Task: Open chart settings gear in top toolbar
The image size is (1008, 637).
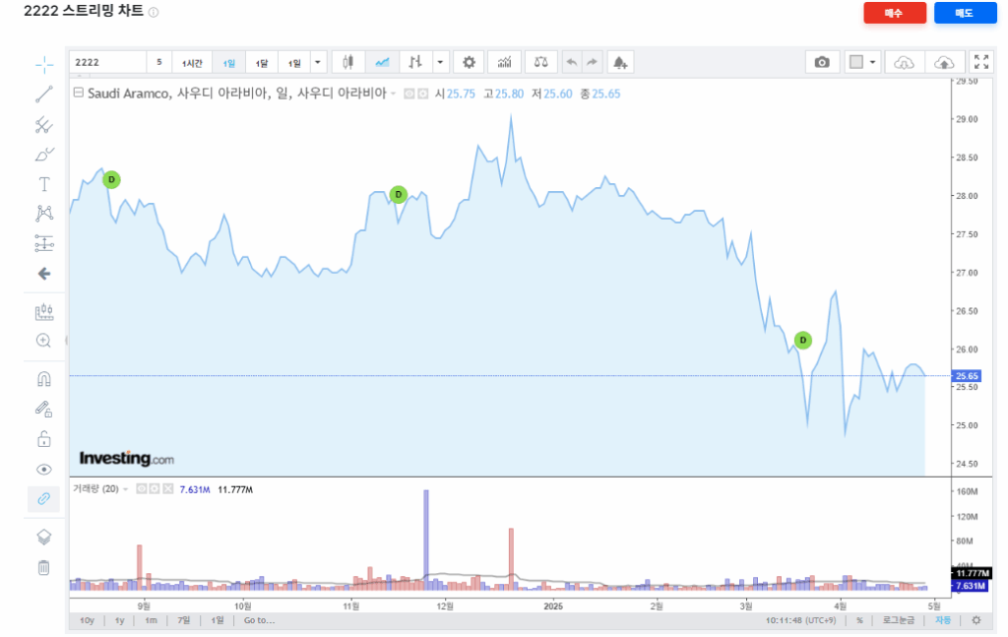Action: pyautogui.click(x=470, y=62)
